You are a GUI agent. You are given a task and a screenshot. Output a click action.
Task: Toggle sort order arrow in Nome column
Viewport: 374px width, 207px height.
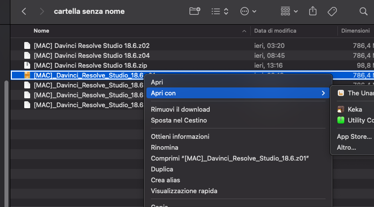point(244,31)
